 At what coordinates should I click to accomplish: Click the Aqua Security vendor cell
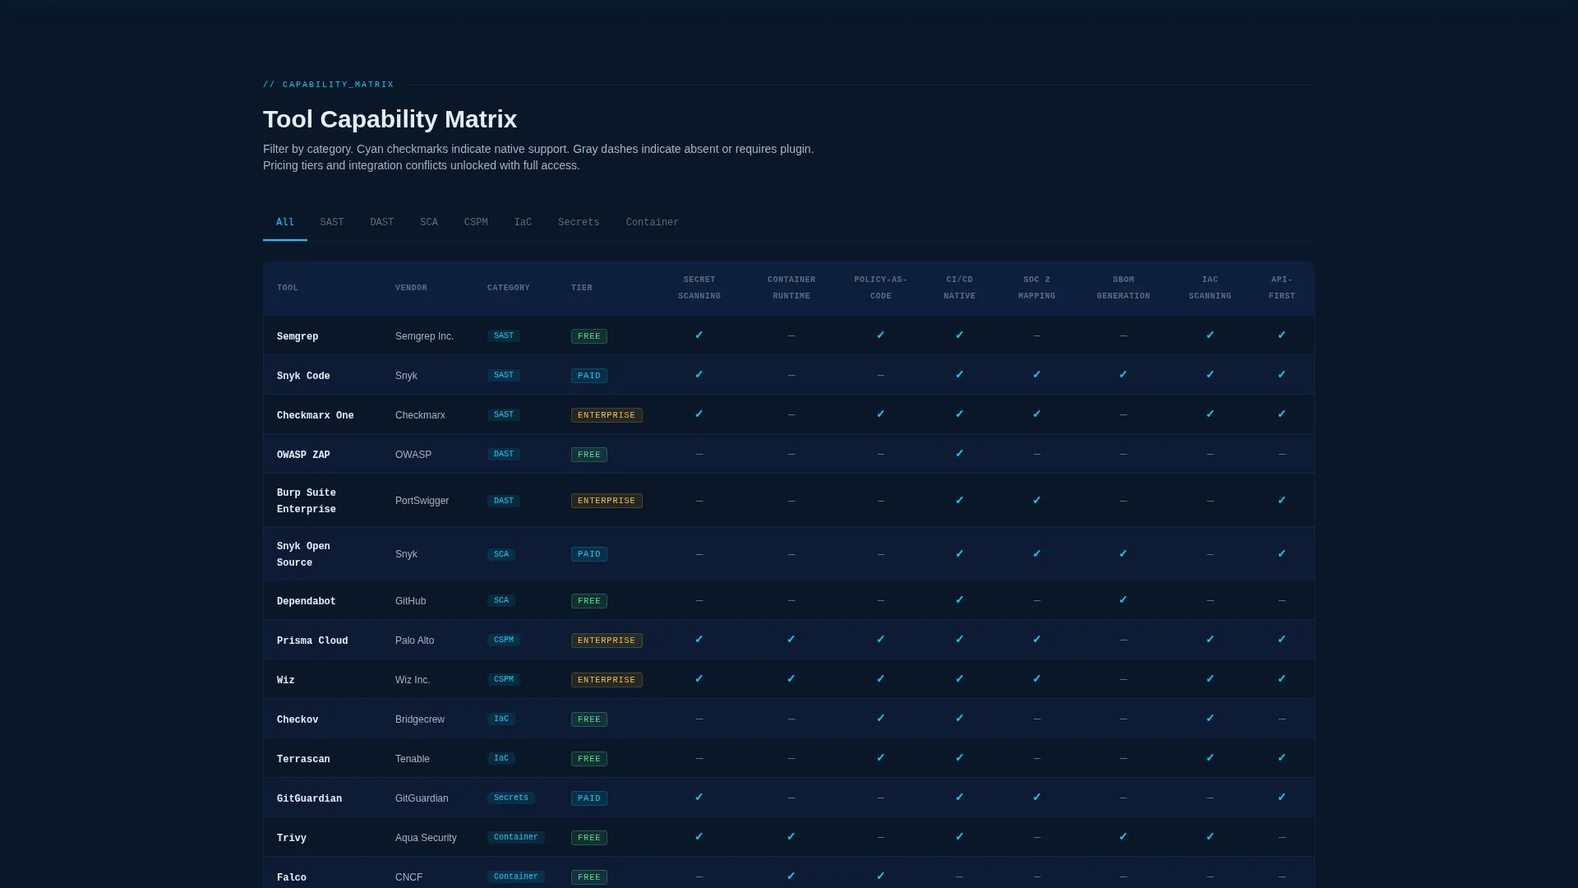coord(426,838)
